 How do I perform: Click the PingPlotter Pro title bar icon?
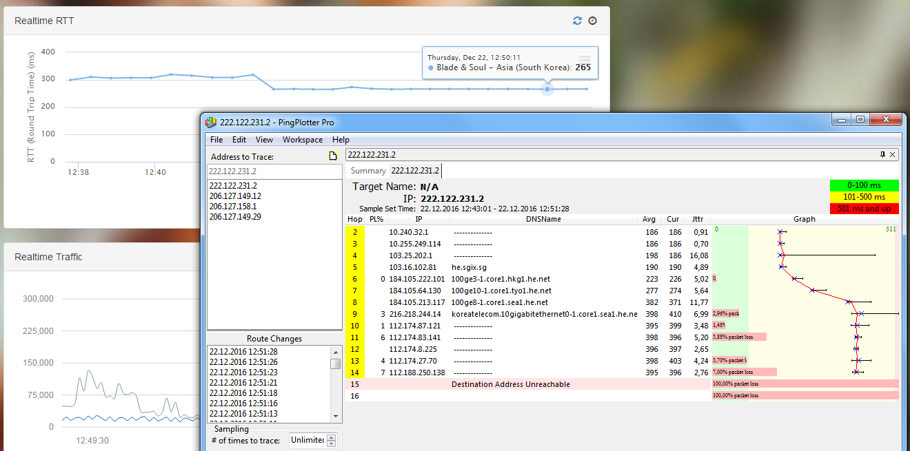[211, 122]
